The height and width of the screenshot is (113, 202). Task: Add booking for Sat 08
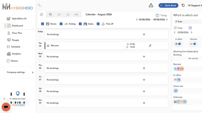click(144, 91)
